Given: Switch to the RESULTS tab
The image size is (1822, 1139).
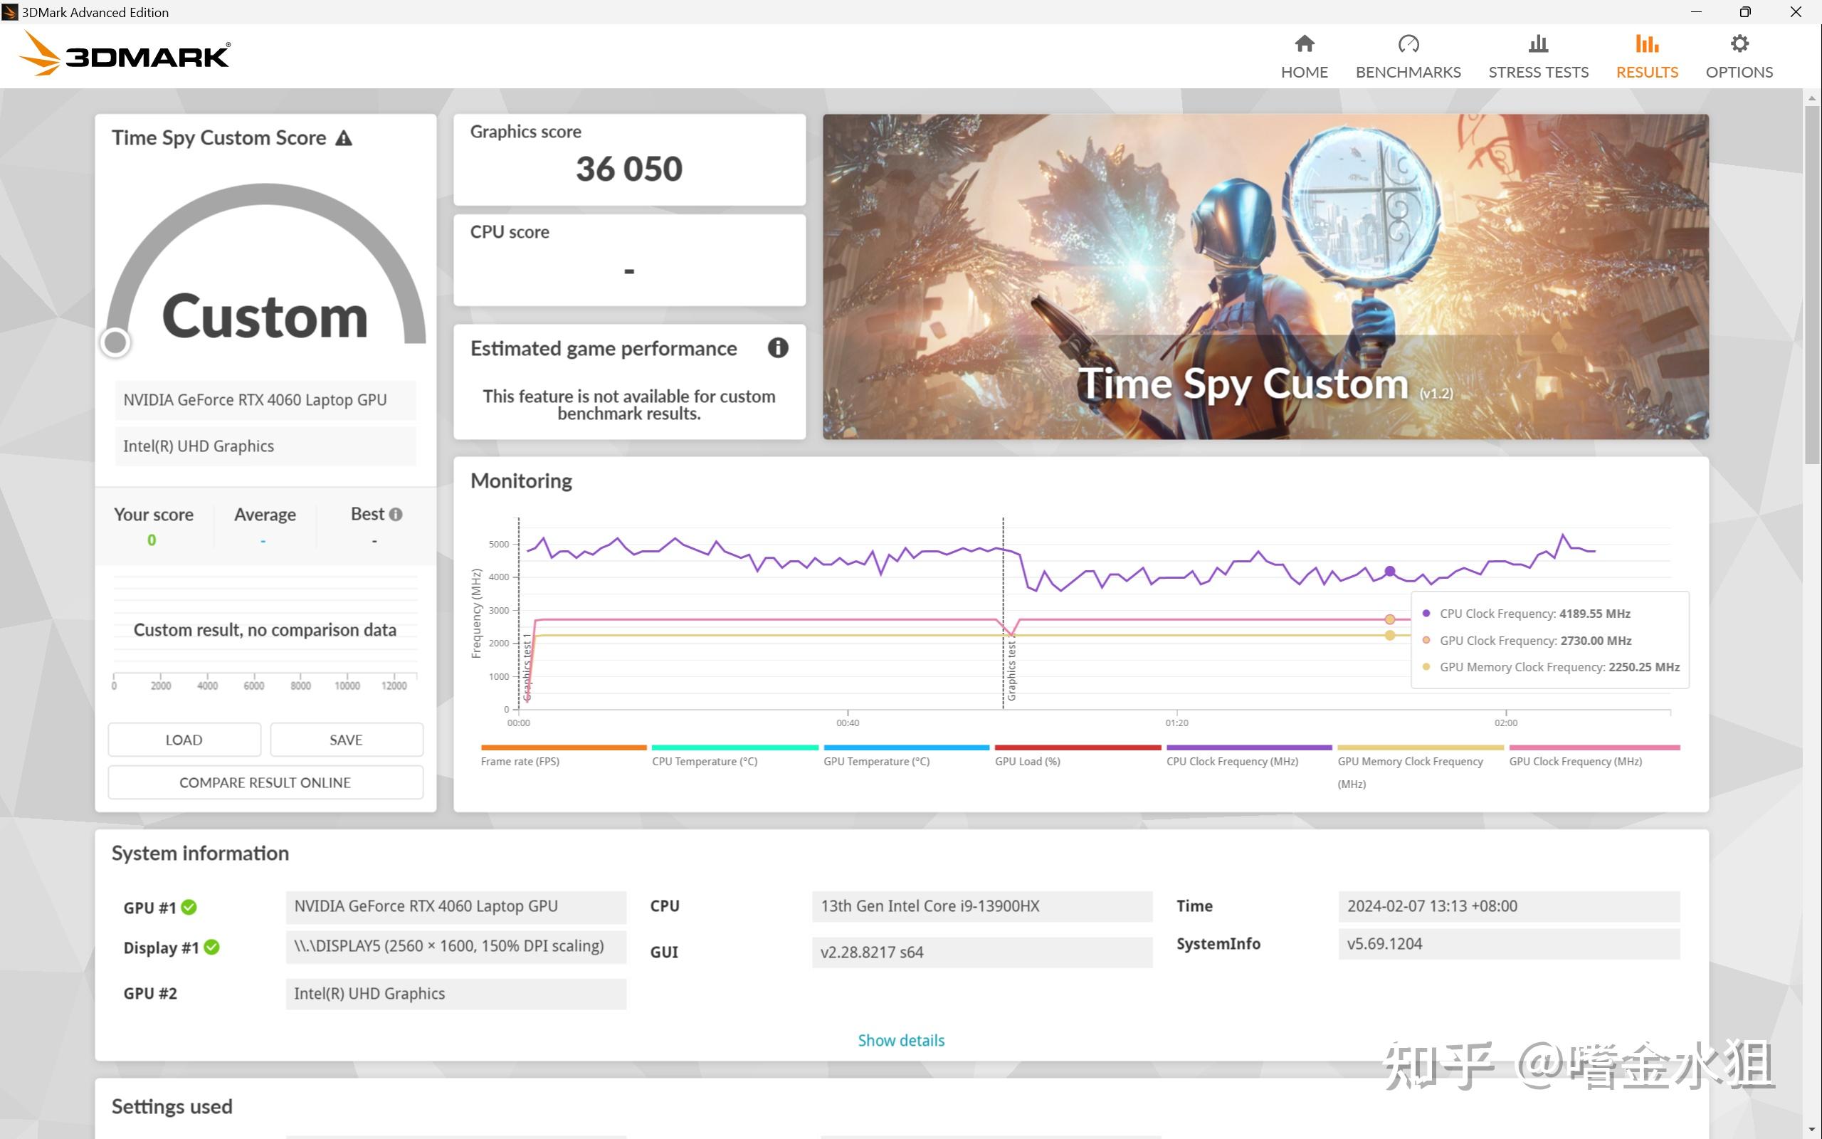Looking at the screenshot, I should 1647,56.
